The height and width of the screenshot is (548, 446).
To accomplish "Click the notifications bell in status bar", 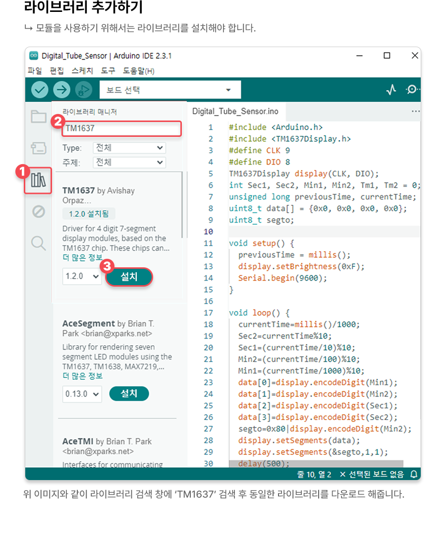I will 414,475.
